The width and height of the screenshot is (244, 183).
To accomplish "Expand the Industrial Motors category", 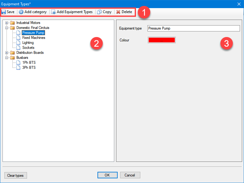I will click(x=7, y=23).
